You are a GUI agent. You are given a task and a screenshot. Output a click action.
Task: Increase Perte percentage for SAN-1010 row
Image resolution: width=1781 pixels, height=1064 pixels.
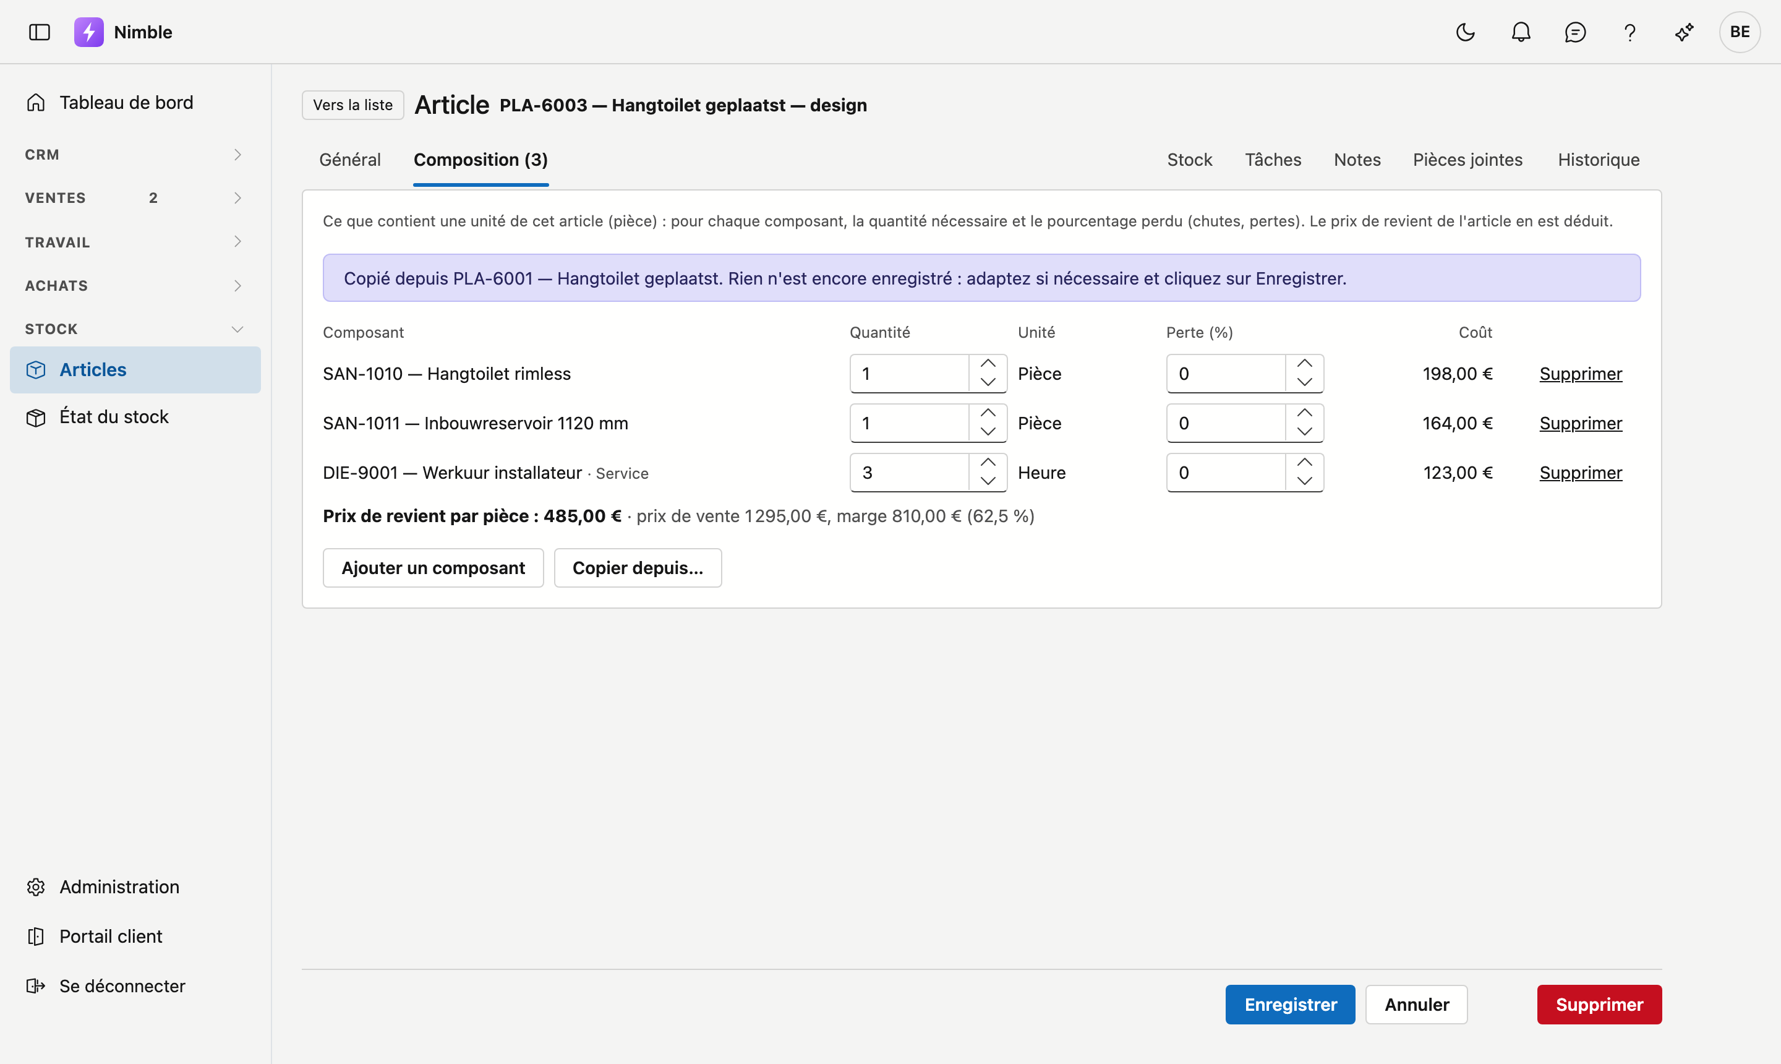[x=1304, y=364]
